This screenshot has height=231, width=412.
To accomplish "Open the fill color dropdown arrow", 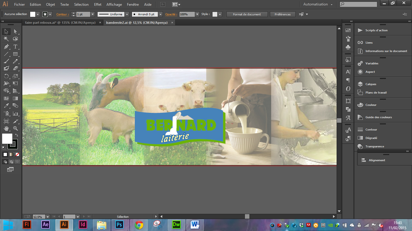I will pos(38,14).
